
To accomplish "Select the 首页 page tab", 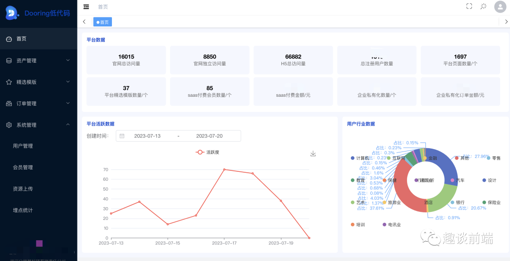I will tap(102, 22).
